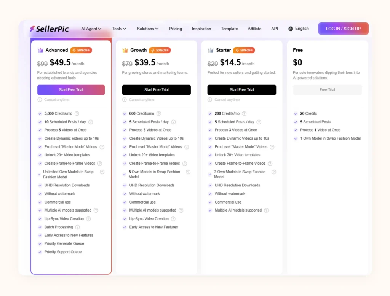
Task: Open help icon for Advanced Master Mode Videos
Action: (x=102, y=147)
